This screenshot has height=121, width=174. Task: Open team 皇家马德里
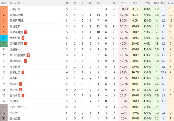click(16, 15)
